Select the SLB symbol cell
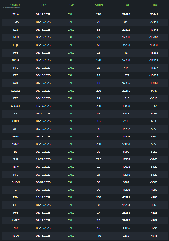The image size is (169, 241). point(16,159)
